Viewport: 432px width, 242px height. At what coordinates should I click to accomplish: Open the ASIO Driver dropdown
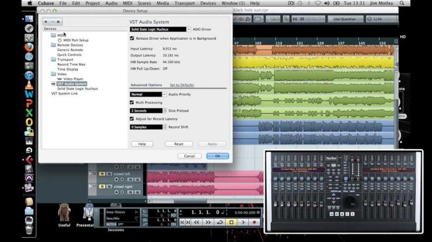(x=189, y=29)
